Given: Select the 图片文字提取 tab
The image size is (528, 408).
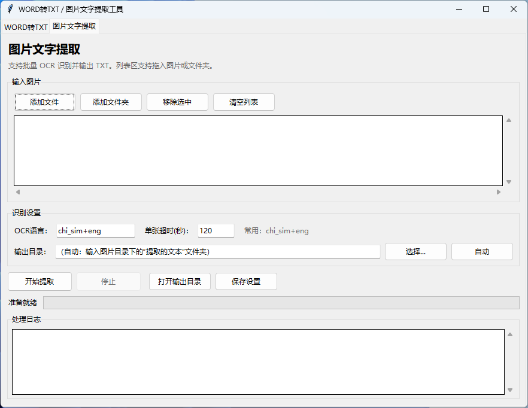Looking at the screenshot, I should pyautogui.click(x=74, y=26).
